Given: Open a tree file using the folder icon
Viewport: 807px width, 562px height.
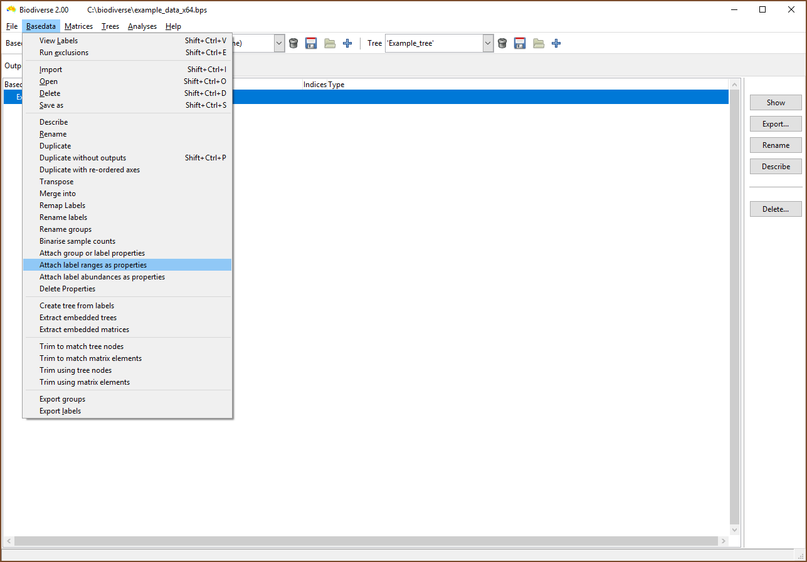Looking at the screenshot, I should [538, 43].
